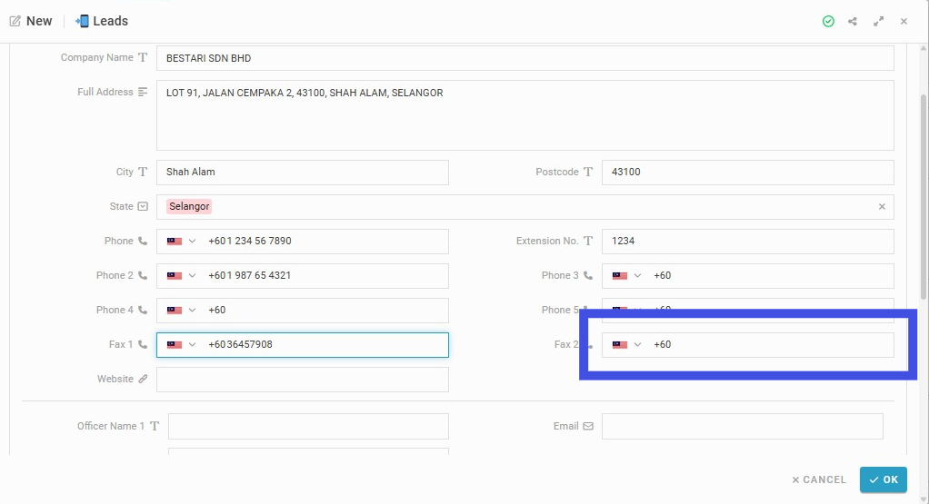Select the New tab in header
929x504 pixels.
(31, 21)
